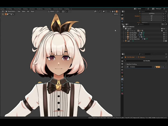Collapse the Cat Girl collection
Screen dimensions: 168x126
pos(124,29)
